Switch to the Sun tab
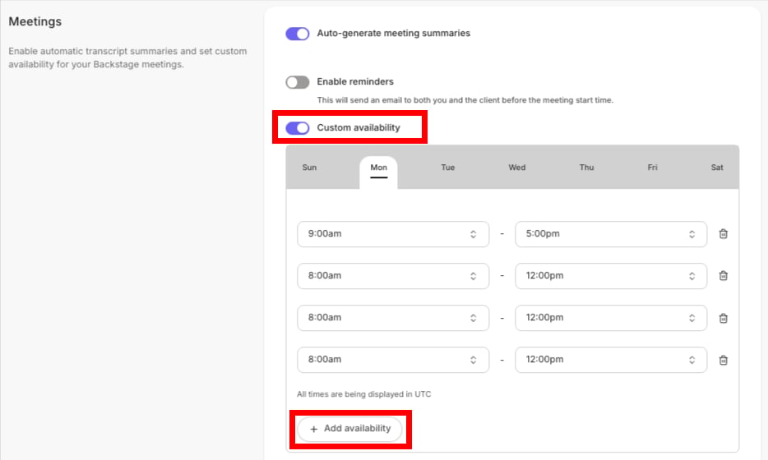The height and width of the screenshot is (460, 768). [309, 168]
